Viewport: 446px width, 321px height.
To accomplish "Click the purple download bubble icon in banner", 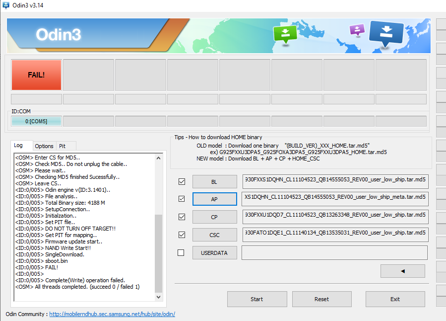I will point(357,30).
